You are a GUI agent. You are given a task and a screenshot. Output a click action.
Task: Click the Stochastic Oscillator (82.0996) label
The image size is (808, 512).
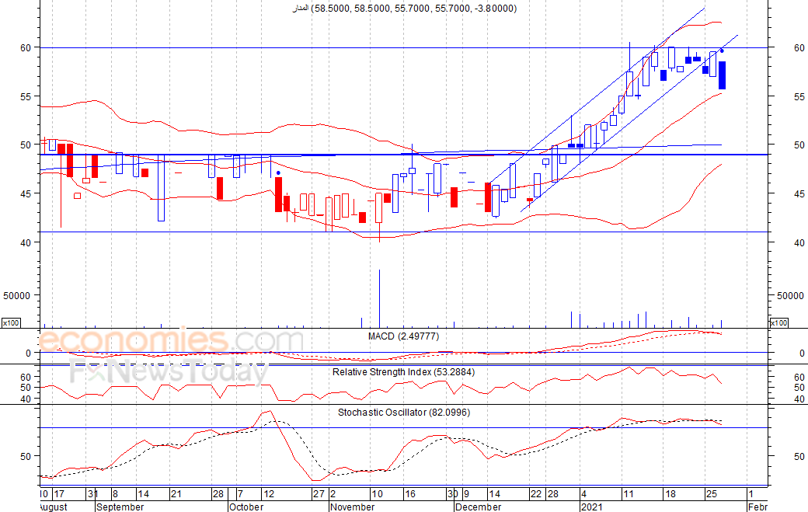(404, 412)
